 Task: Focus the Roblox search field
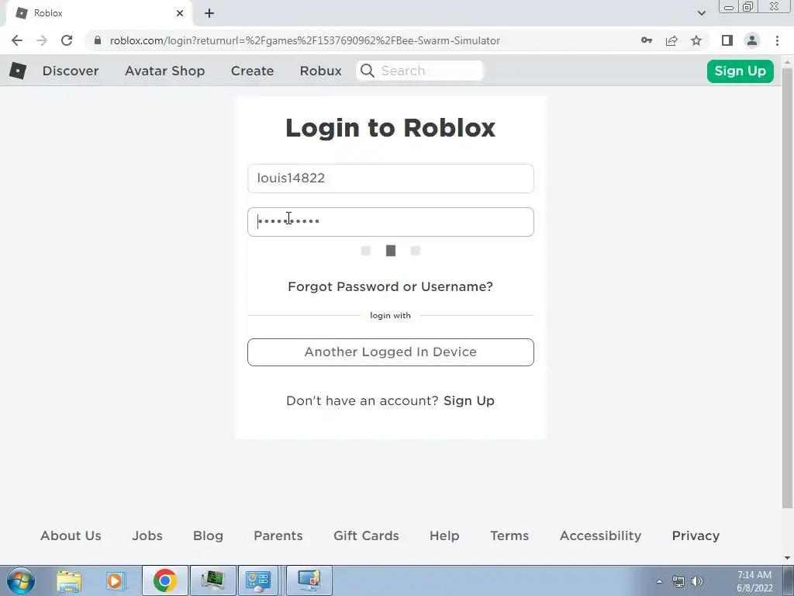coord(419,71)
